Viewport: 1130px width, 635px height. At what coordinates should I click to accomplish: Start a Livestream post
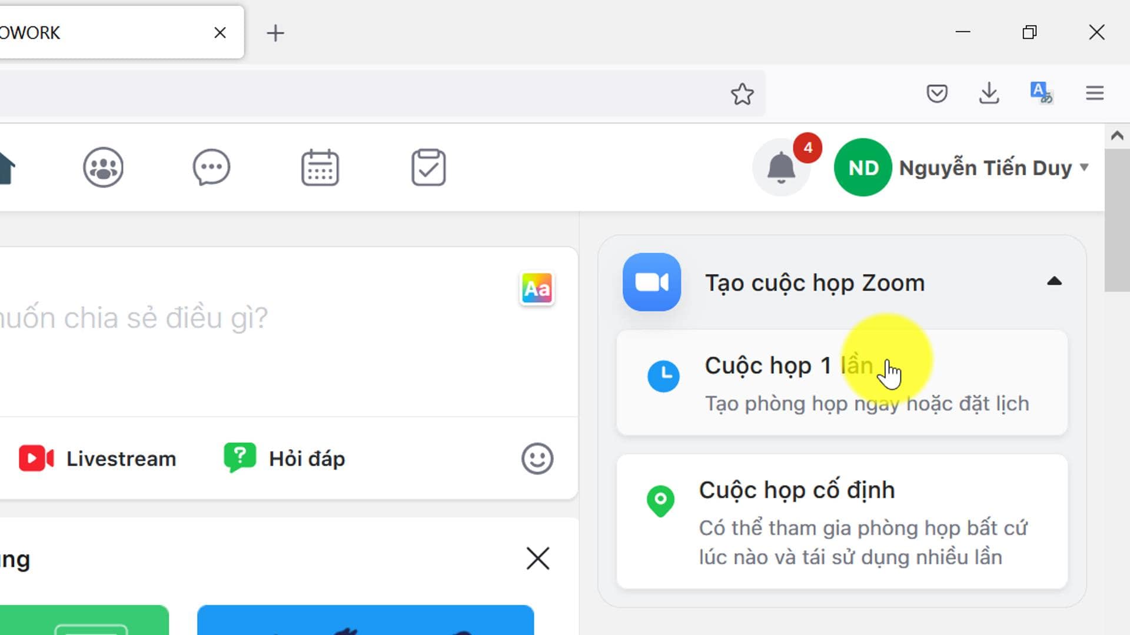97,459
